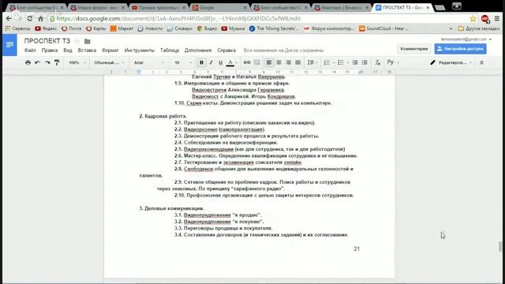Open the Почта bookmark
Viewport: 505px width, 284px height.
pyautogui.click(x=72, y=28)
